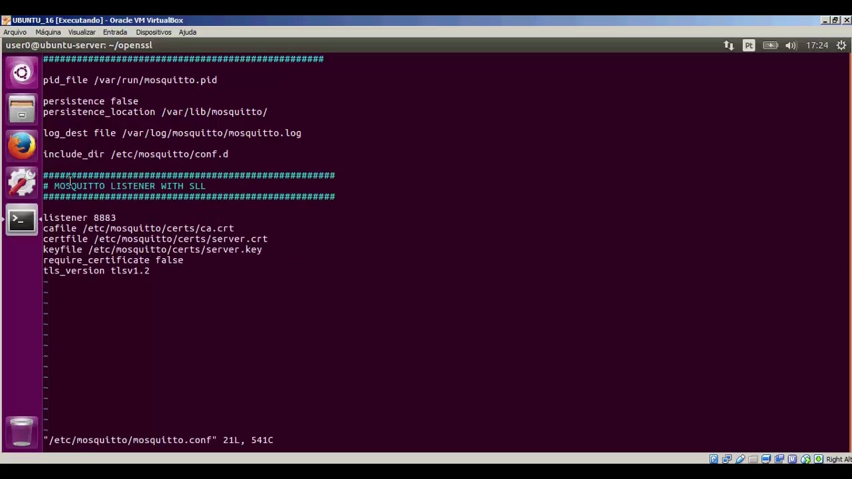This screenshot has width=852, height=479.
Task: Click the require_certificate false line
Action: pyautogui.click(x=113, y=260)
